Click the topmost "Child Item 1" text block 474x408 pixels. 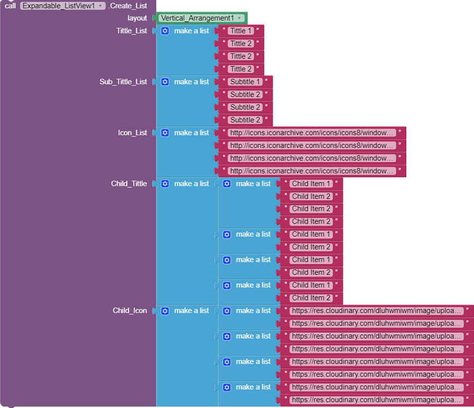(311, 184)
